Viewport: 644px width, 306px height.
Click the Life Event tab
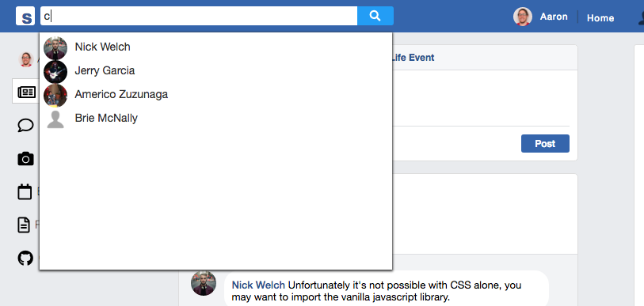point(413,58)
